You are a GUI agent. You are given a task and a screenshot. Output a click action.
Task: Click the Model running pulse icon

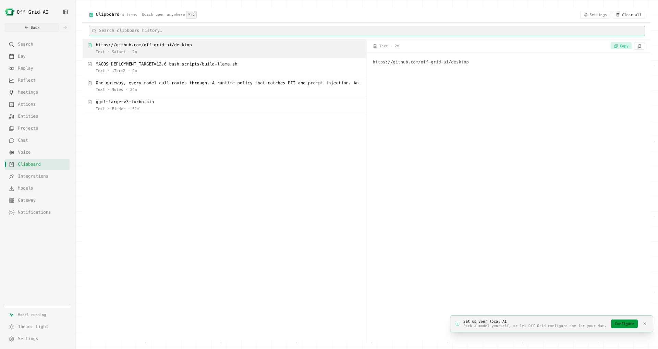coord(12,315)
